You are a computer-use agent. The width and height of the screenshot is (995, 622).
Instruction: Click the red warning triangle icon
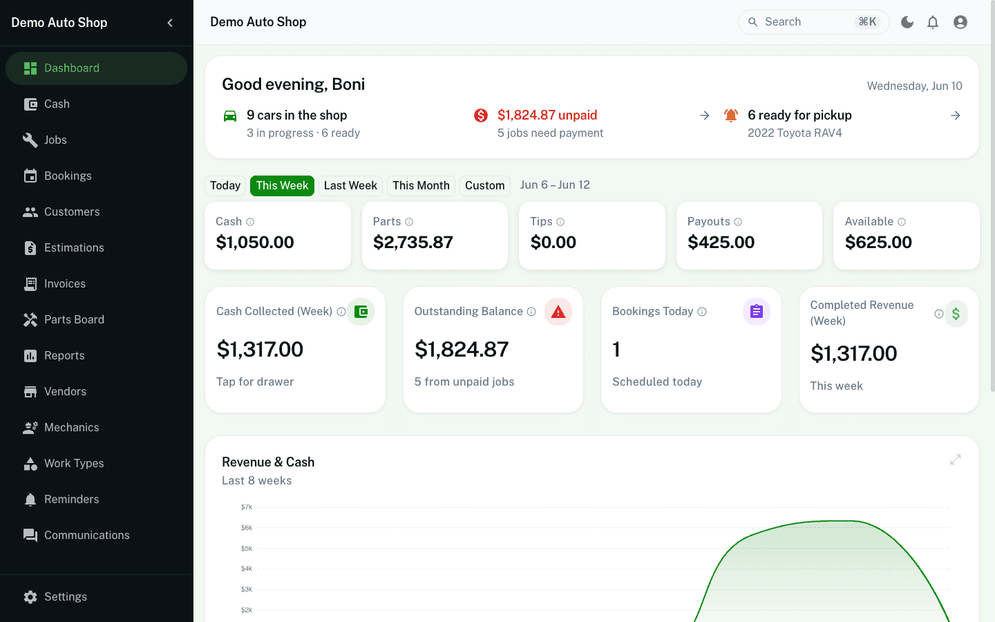coord(558,312)
